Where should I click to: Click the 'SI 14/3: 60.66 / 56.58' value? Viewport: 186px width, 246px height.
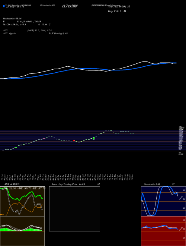tap(29, 22)
